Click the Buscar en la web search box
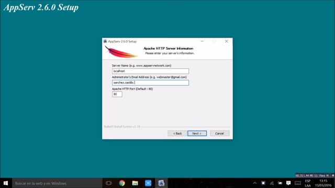 (57, 183)
